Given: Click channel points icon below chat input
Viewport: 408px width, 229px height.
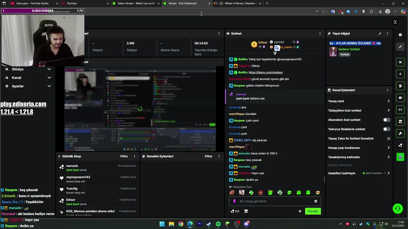Looking at the screenshot, I should click(235, 211).
